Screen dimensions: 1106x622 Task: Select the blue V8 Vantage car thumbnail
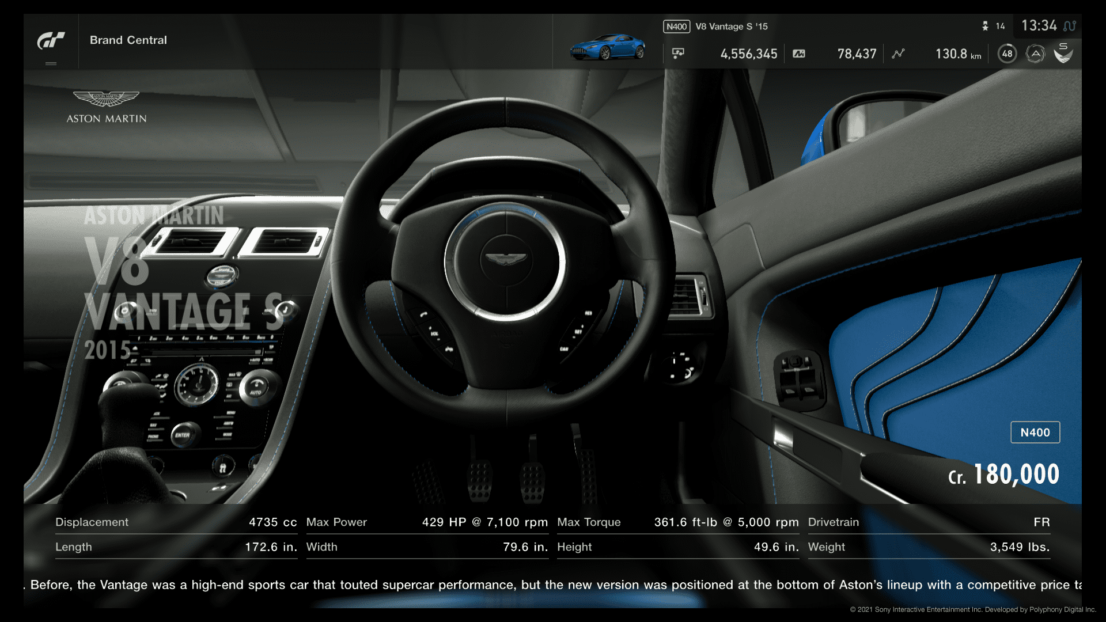tap(607, 47)
